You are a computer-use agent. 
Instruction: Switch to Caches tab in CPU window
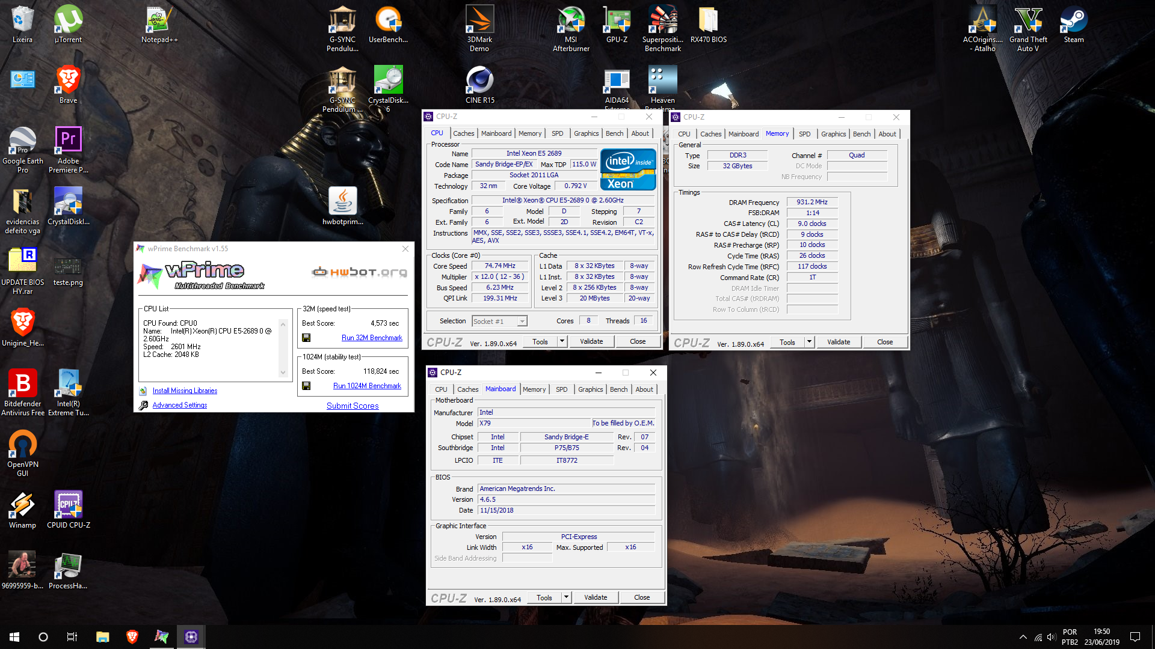click(x=463, y=133)
